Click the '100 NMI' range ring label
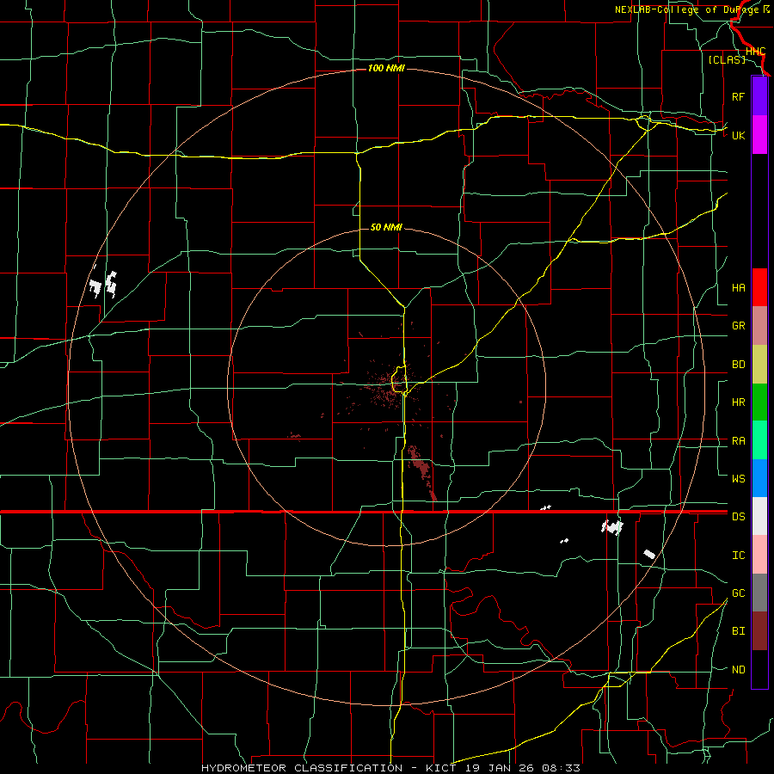Viewport: 774px width, 774px height. pos(386,68)
